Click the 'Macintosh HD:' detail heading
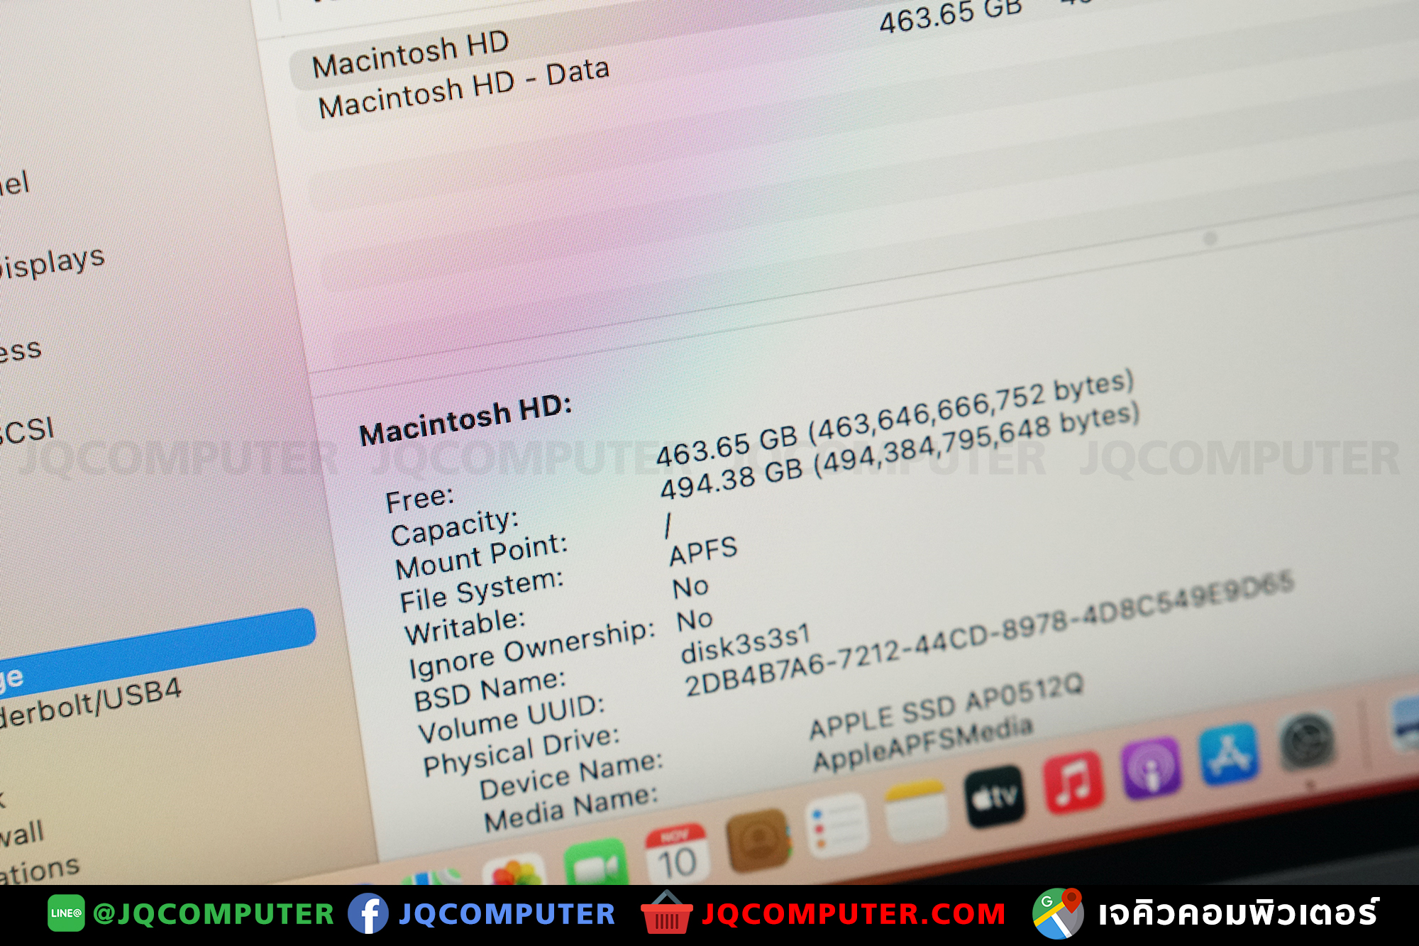The height and width of the screenshot is (946, 1419). tap(465, 420)
